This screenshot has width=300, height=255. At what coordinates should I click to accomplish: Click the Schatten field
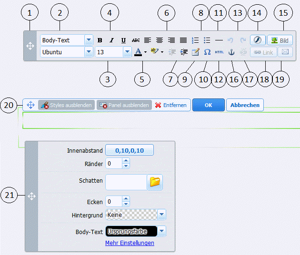(x=126, y=182)
